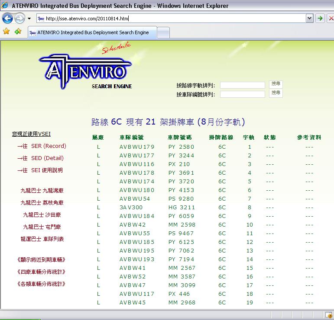Click the red Stop button
This screenshot has height=320, width=334.
click(331, 18)
